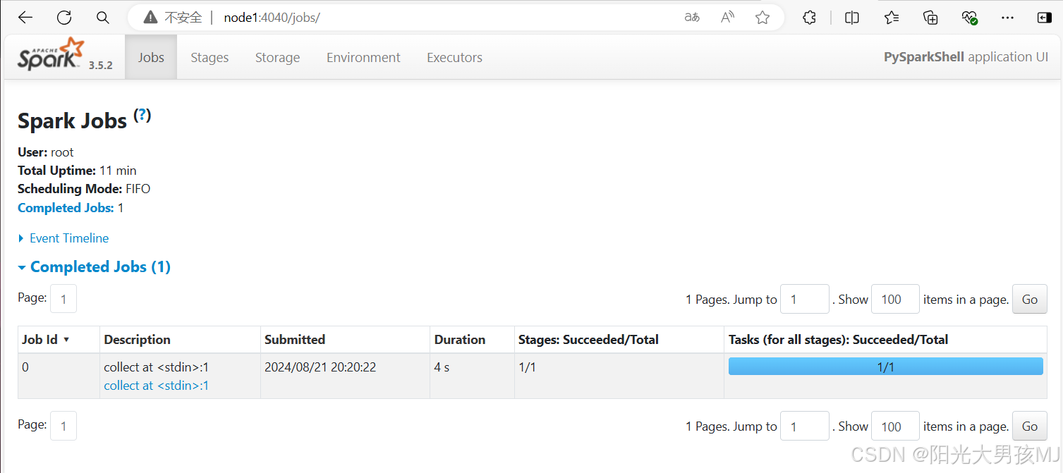Toggle split screen view icon

852,18
